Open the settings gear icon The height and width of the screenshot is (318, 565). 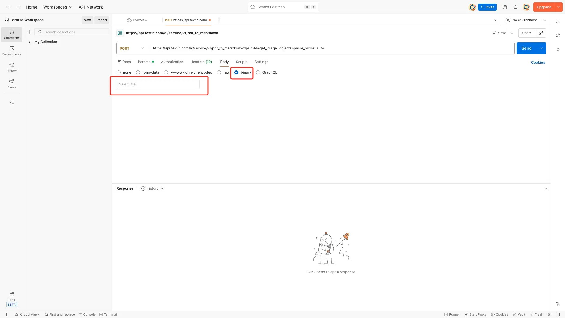(505, 7)
